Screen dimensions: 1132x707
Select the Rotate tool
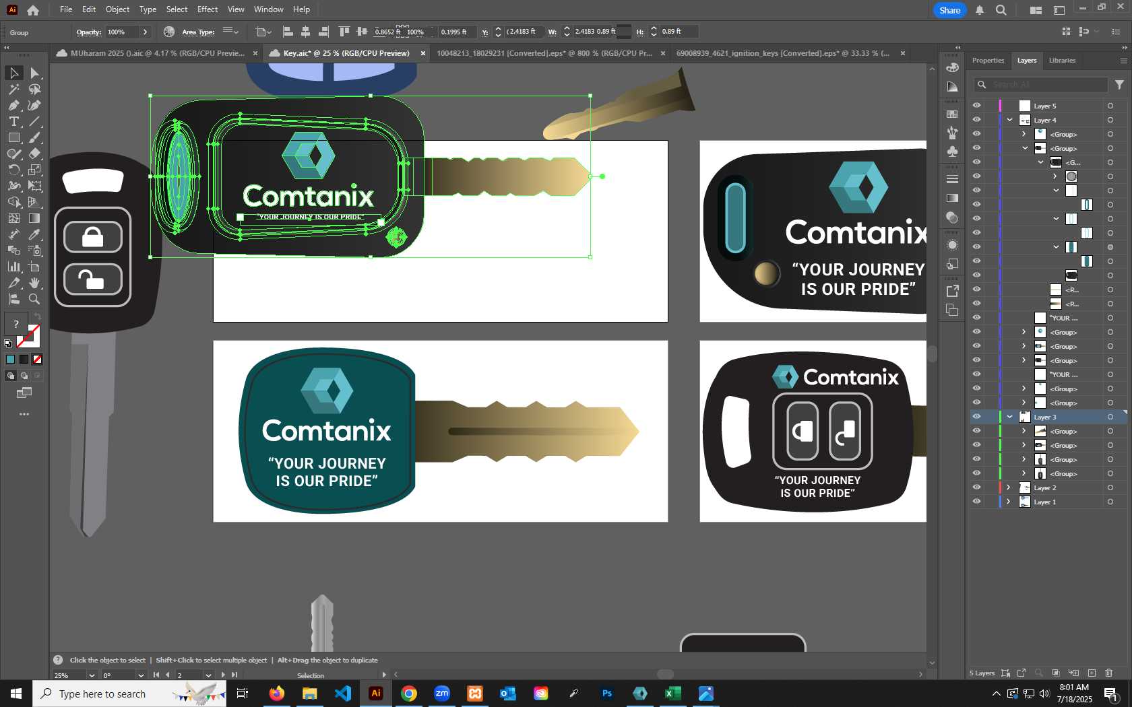click(13, 170)
